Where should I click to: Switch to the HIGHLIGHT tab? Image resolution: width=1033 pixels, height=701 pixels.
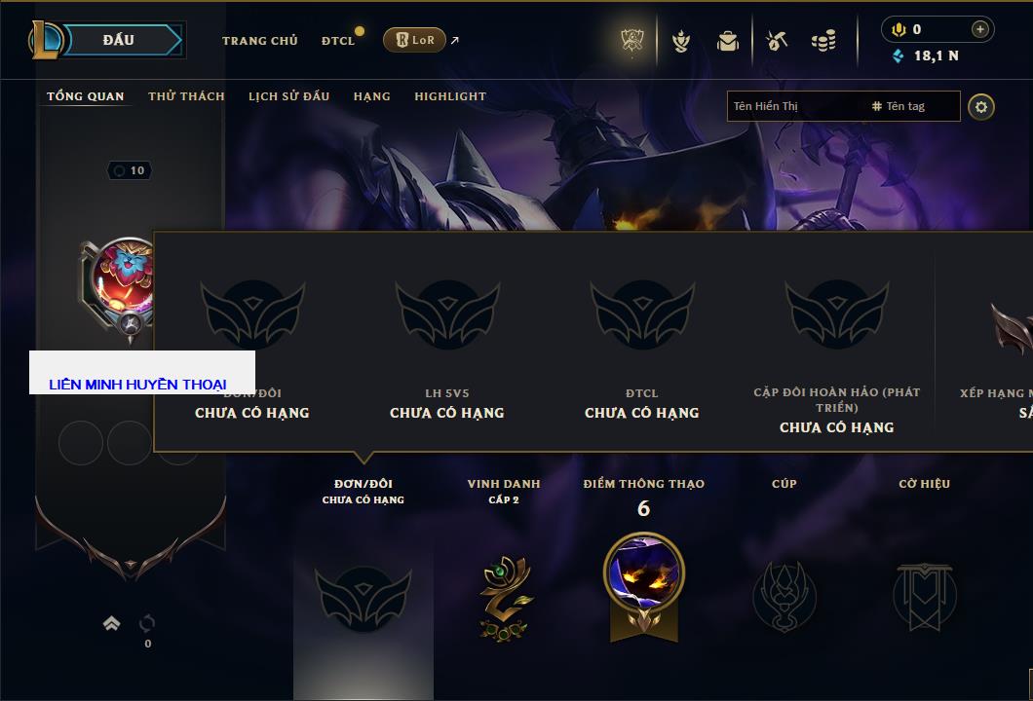point(450,96)
